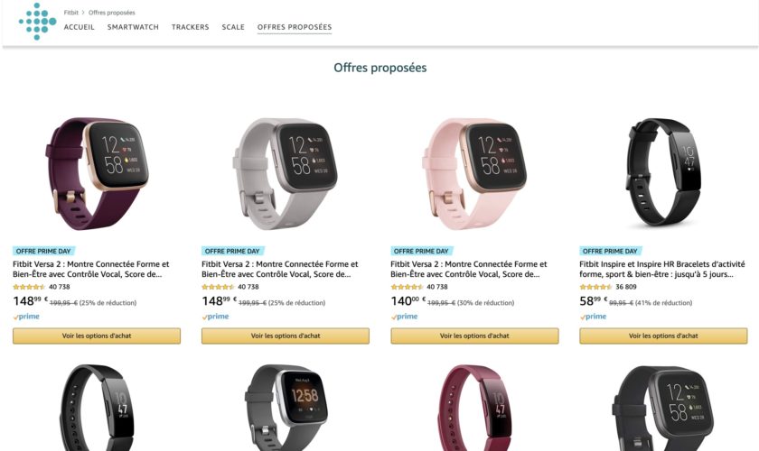Open the burgundy Inspire HR tracker thumbnail
The width and height of the screenshot is (759, 451).
tap(474, 408)
